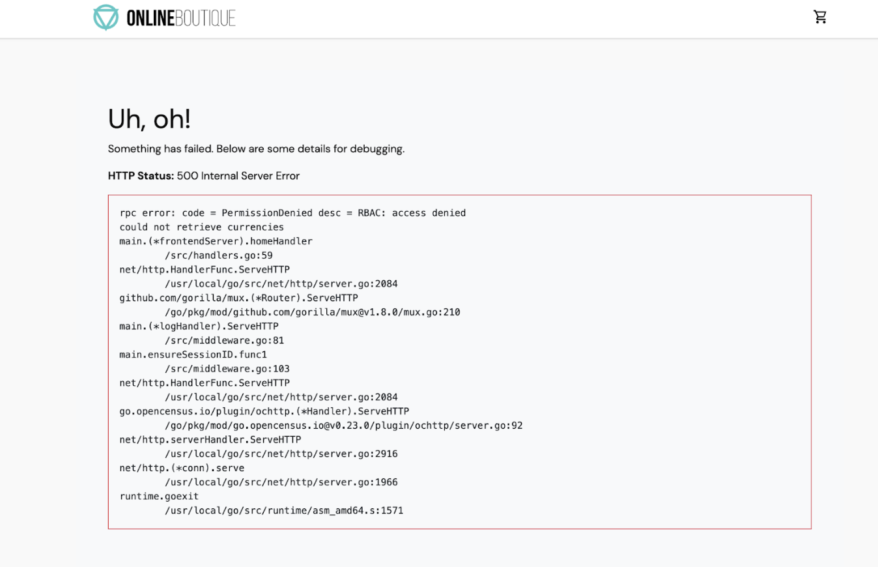
Task: Select the 'could not retrieve currencies' message
Action: tap(201, 227)
